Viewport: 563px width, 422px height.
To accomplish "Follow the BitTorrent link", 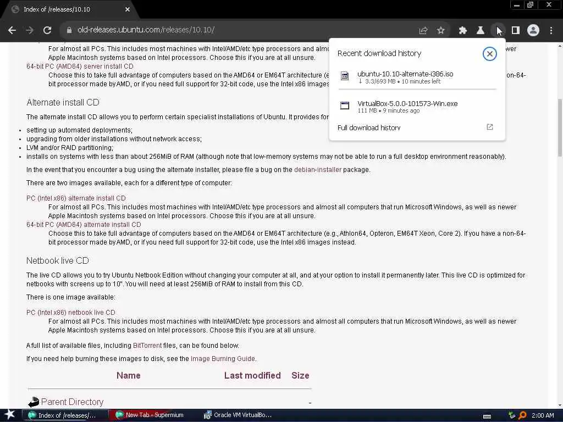I will pos(147,346).
